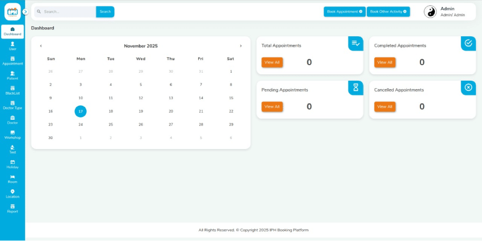
Task: Select November 8 in the calendar
Action: coord(231,84)
